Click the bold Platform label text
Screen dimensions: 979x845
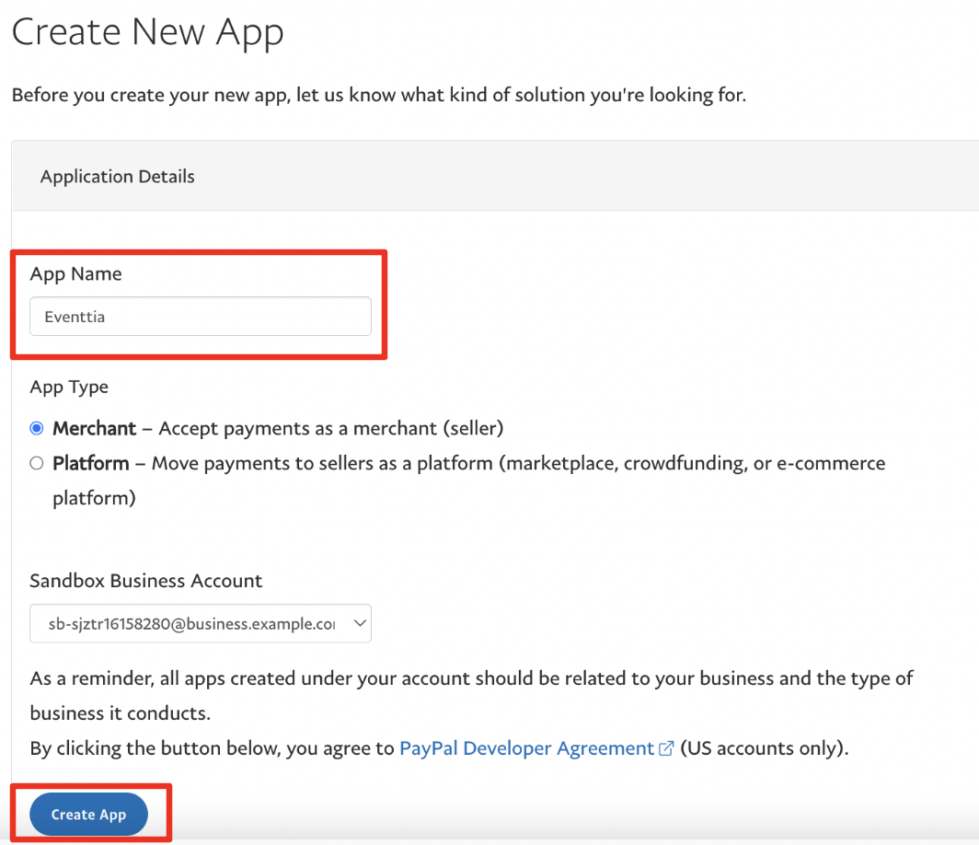[x=90, y=463]
